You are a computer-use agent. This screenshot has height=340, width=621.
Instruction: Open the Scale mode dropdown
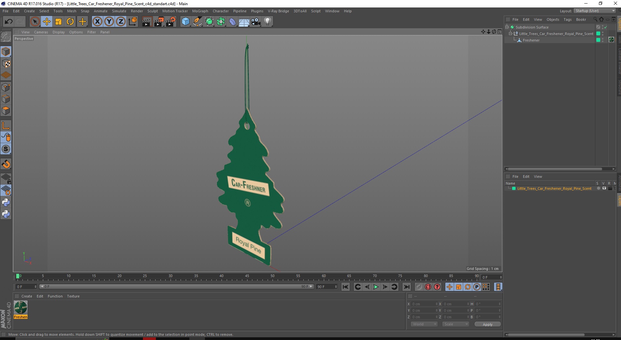[456, 324]
